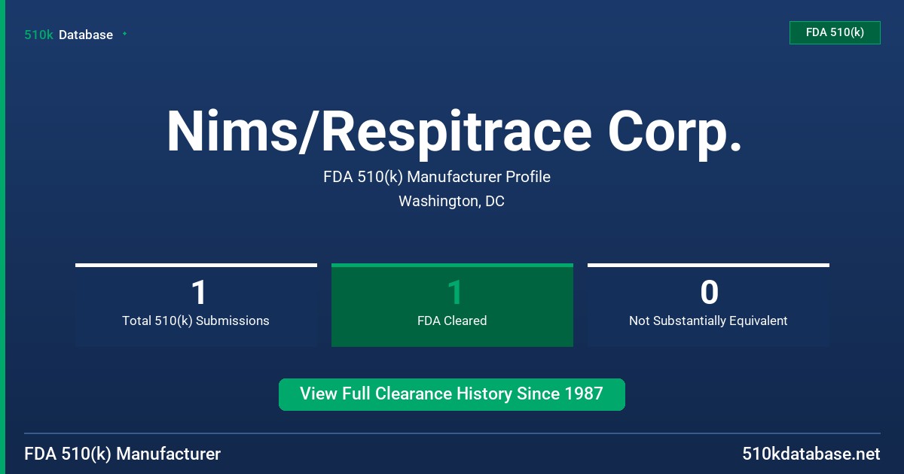Click the Washington, DC location text

pyautogui.click(x=451, y=201)
